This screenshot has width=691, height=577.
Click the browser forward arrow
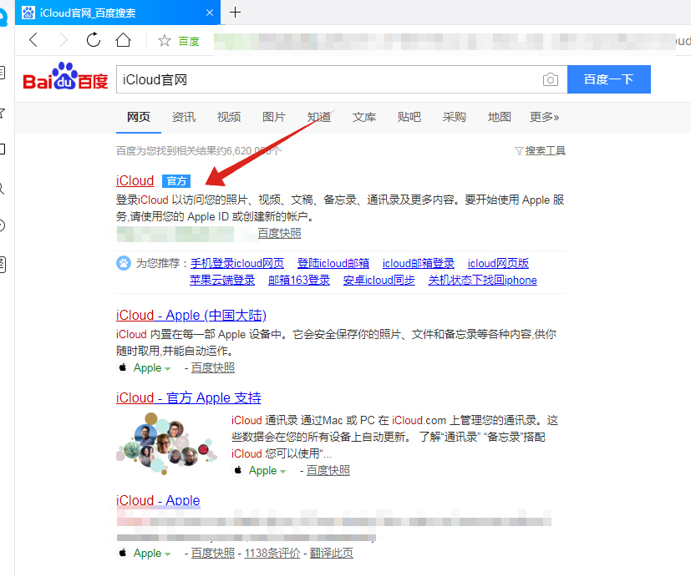coord(64,40)
